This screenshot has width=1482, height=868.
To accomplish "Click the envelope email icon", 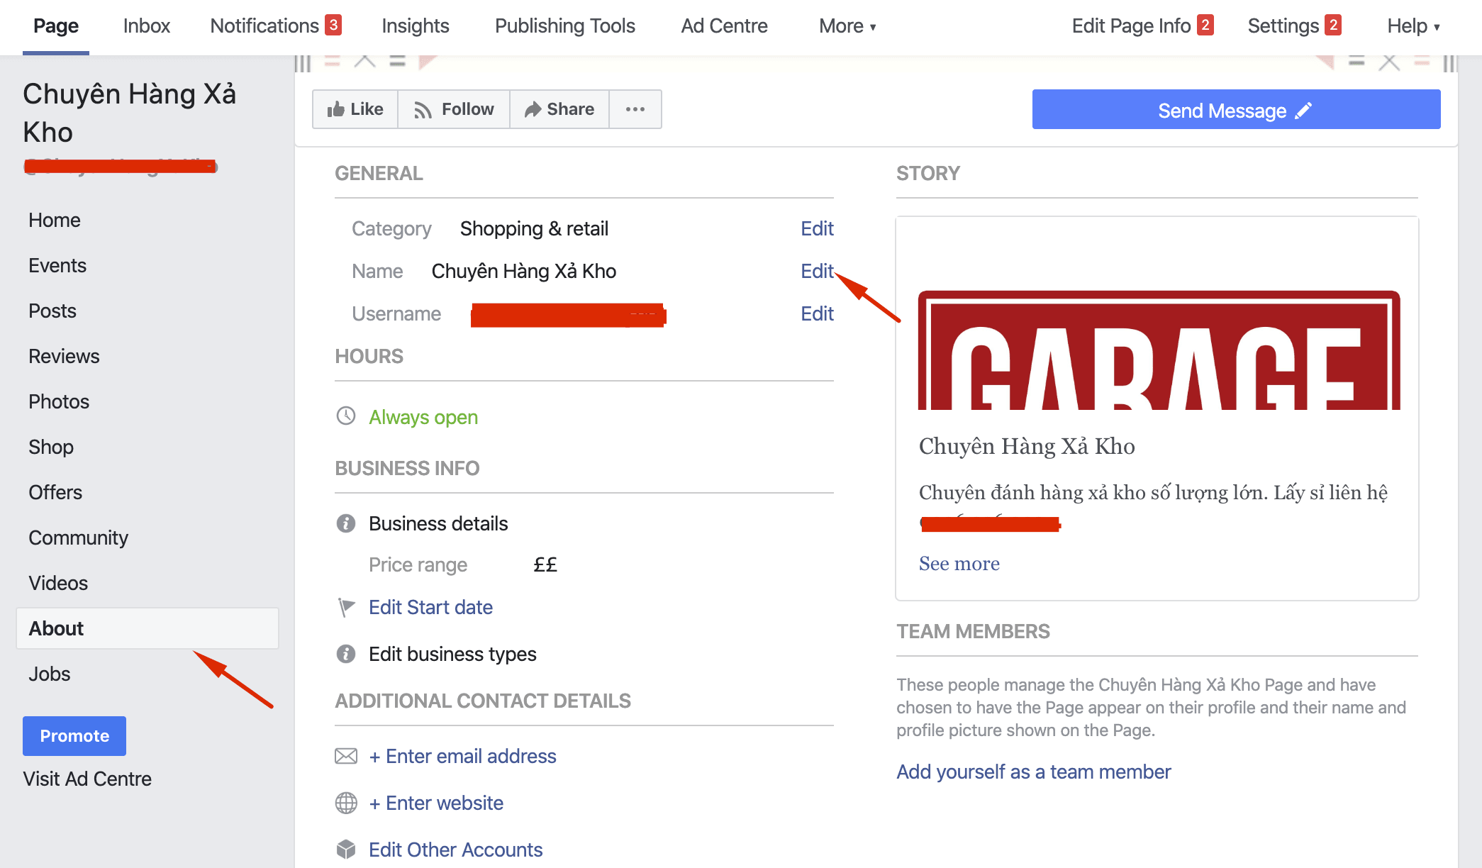I will [346, 756].
